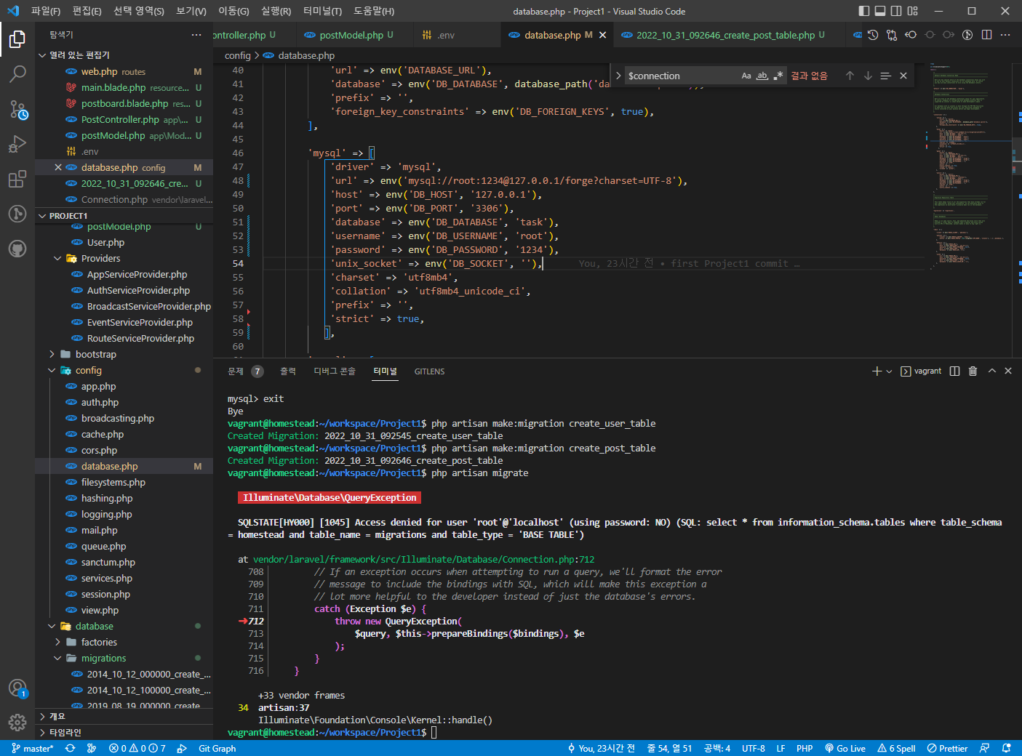Collapse the Providers folder
Screen dimensions: 1022x756
(57, 259)
